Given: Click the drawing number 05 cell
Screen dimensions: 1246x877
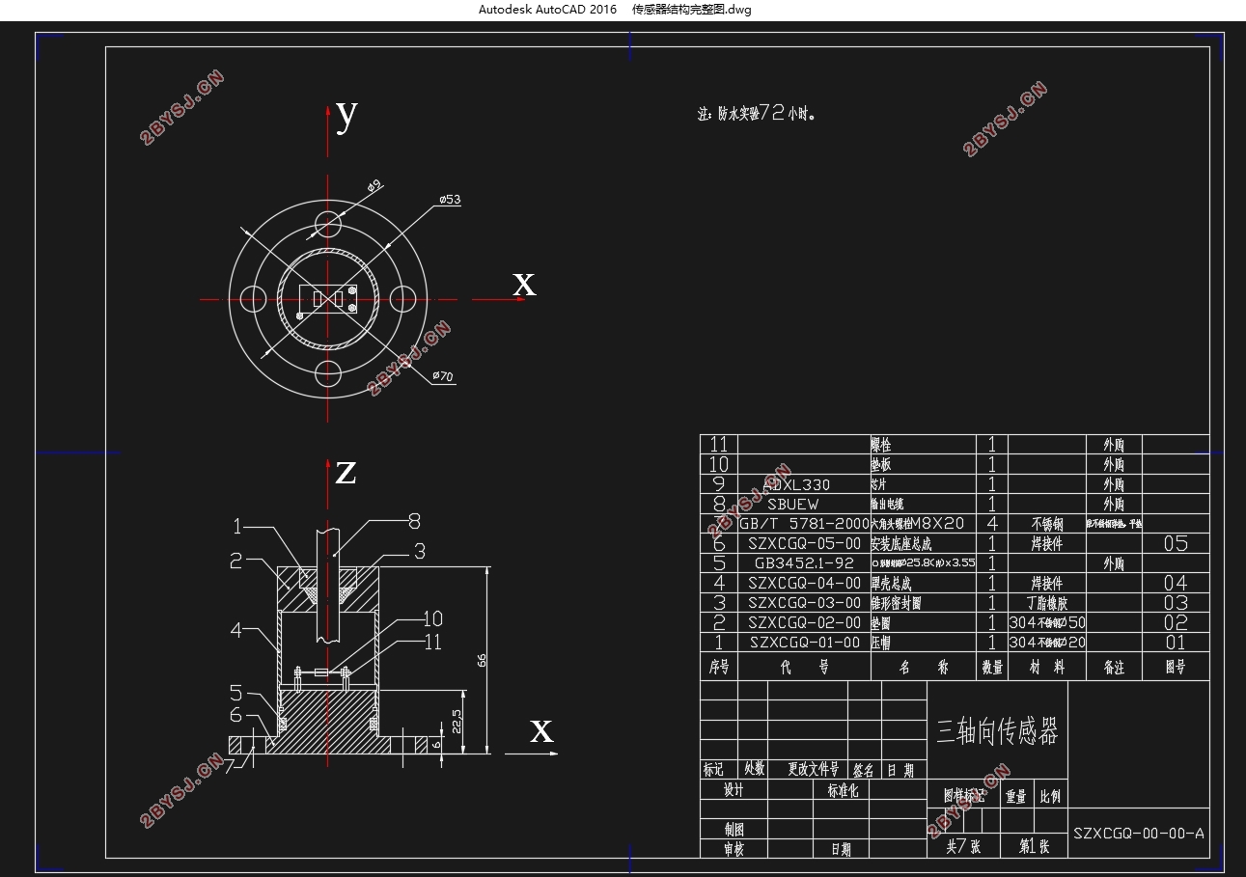Looking at the screenshot, I should (1176, 543).
